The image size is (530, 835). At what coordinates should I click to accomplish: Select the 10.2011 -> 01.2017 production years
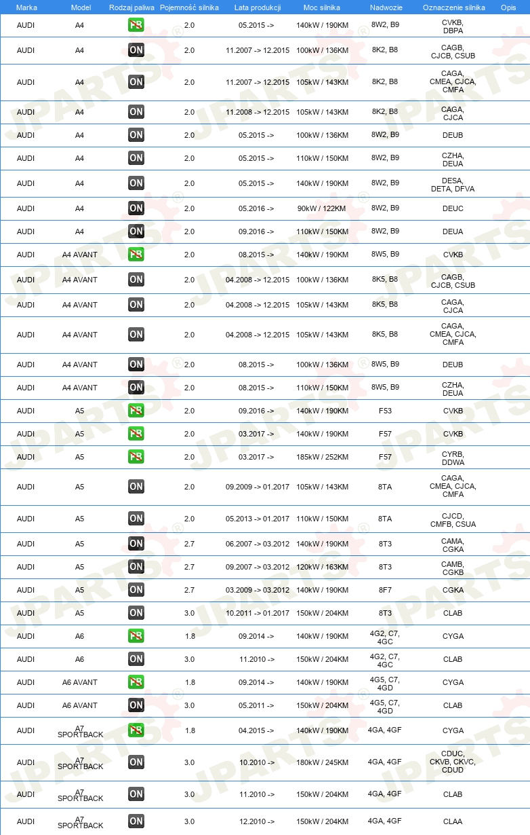click(258, 613)
